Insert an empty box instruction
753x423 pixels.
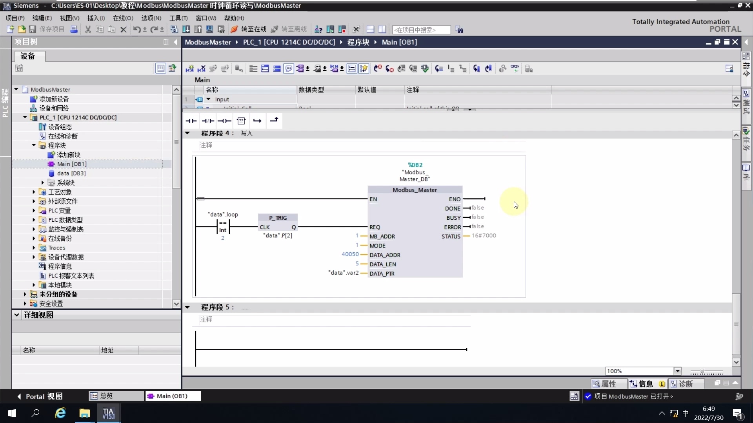pyautogui.click(x=241, y=121)
